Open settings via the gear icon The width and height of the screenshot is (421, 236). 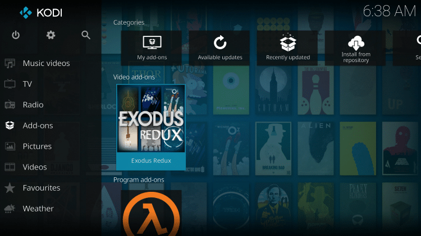tap(51, 35)
